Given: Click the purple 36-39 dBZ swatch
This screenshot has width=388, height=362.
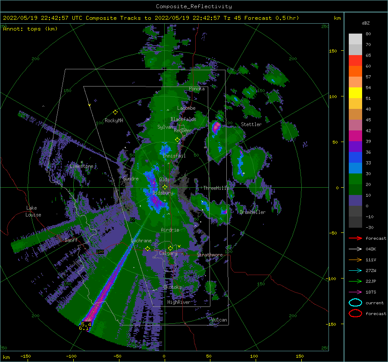Looking at the screenshot, I should coord(355,146).
